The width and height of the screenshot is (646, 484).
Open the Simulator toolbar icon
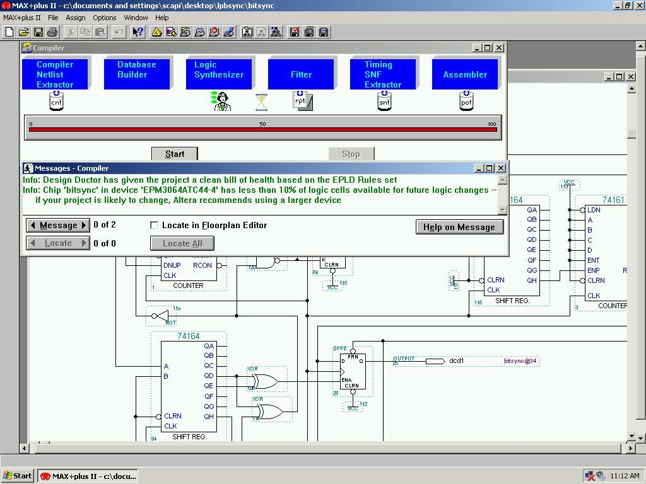pyautogui.click(x=200, y=32)
